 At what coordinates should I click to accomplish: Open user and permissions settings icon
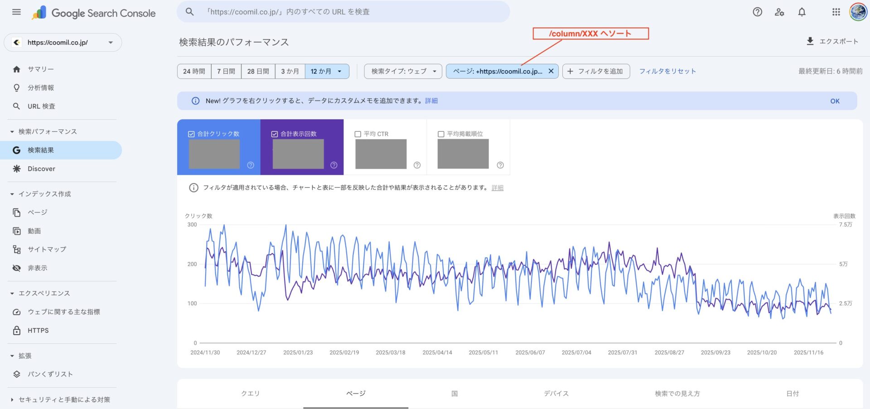coord(779,12)
